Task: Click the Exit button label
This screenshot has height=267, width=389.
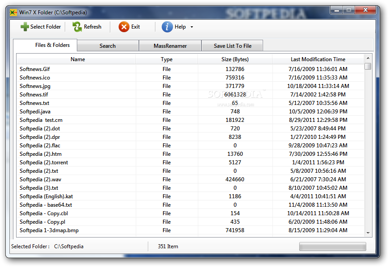Action: coord(135,27)
